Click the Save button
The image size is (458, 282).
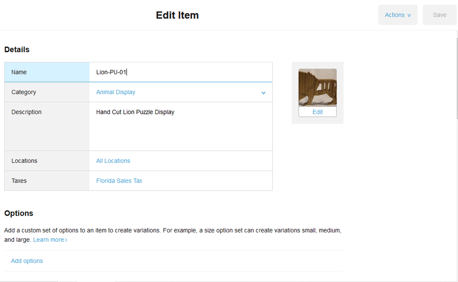coord(439,15)
